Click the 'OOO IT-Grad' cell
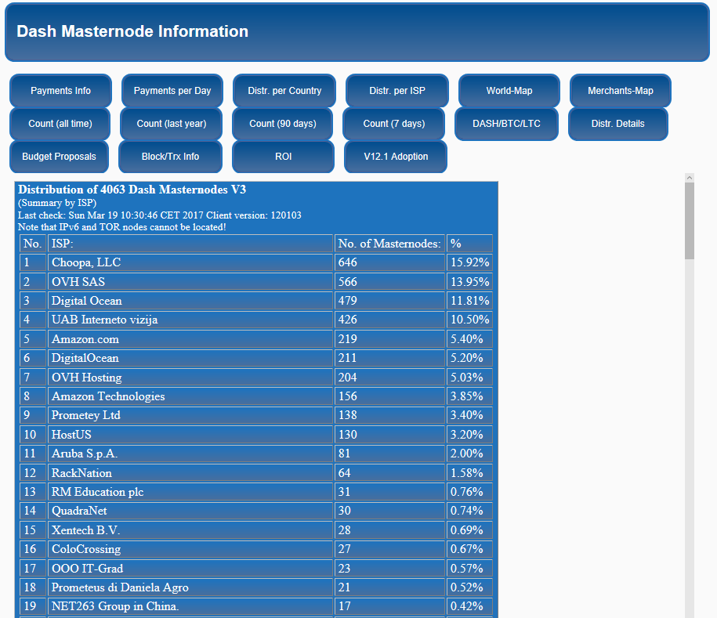This screenshot has height=618, width=717. [190, 568]
